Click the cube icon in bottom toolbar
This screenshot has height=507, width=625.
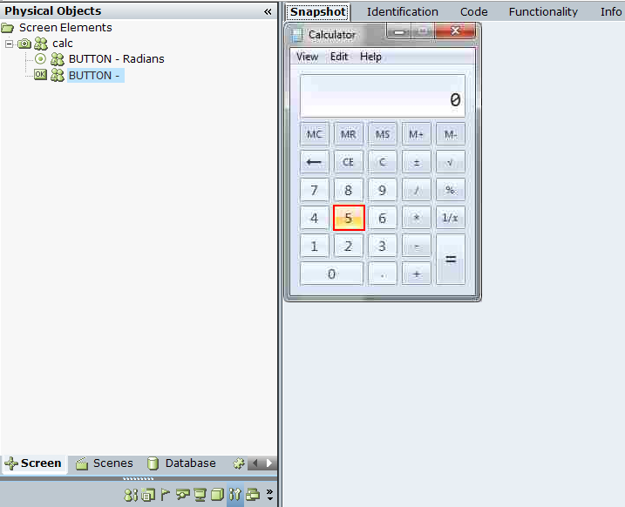pyautogui.click(x=217, y=495)
